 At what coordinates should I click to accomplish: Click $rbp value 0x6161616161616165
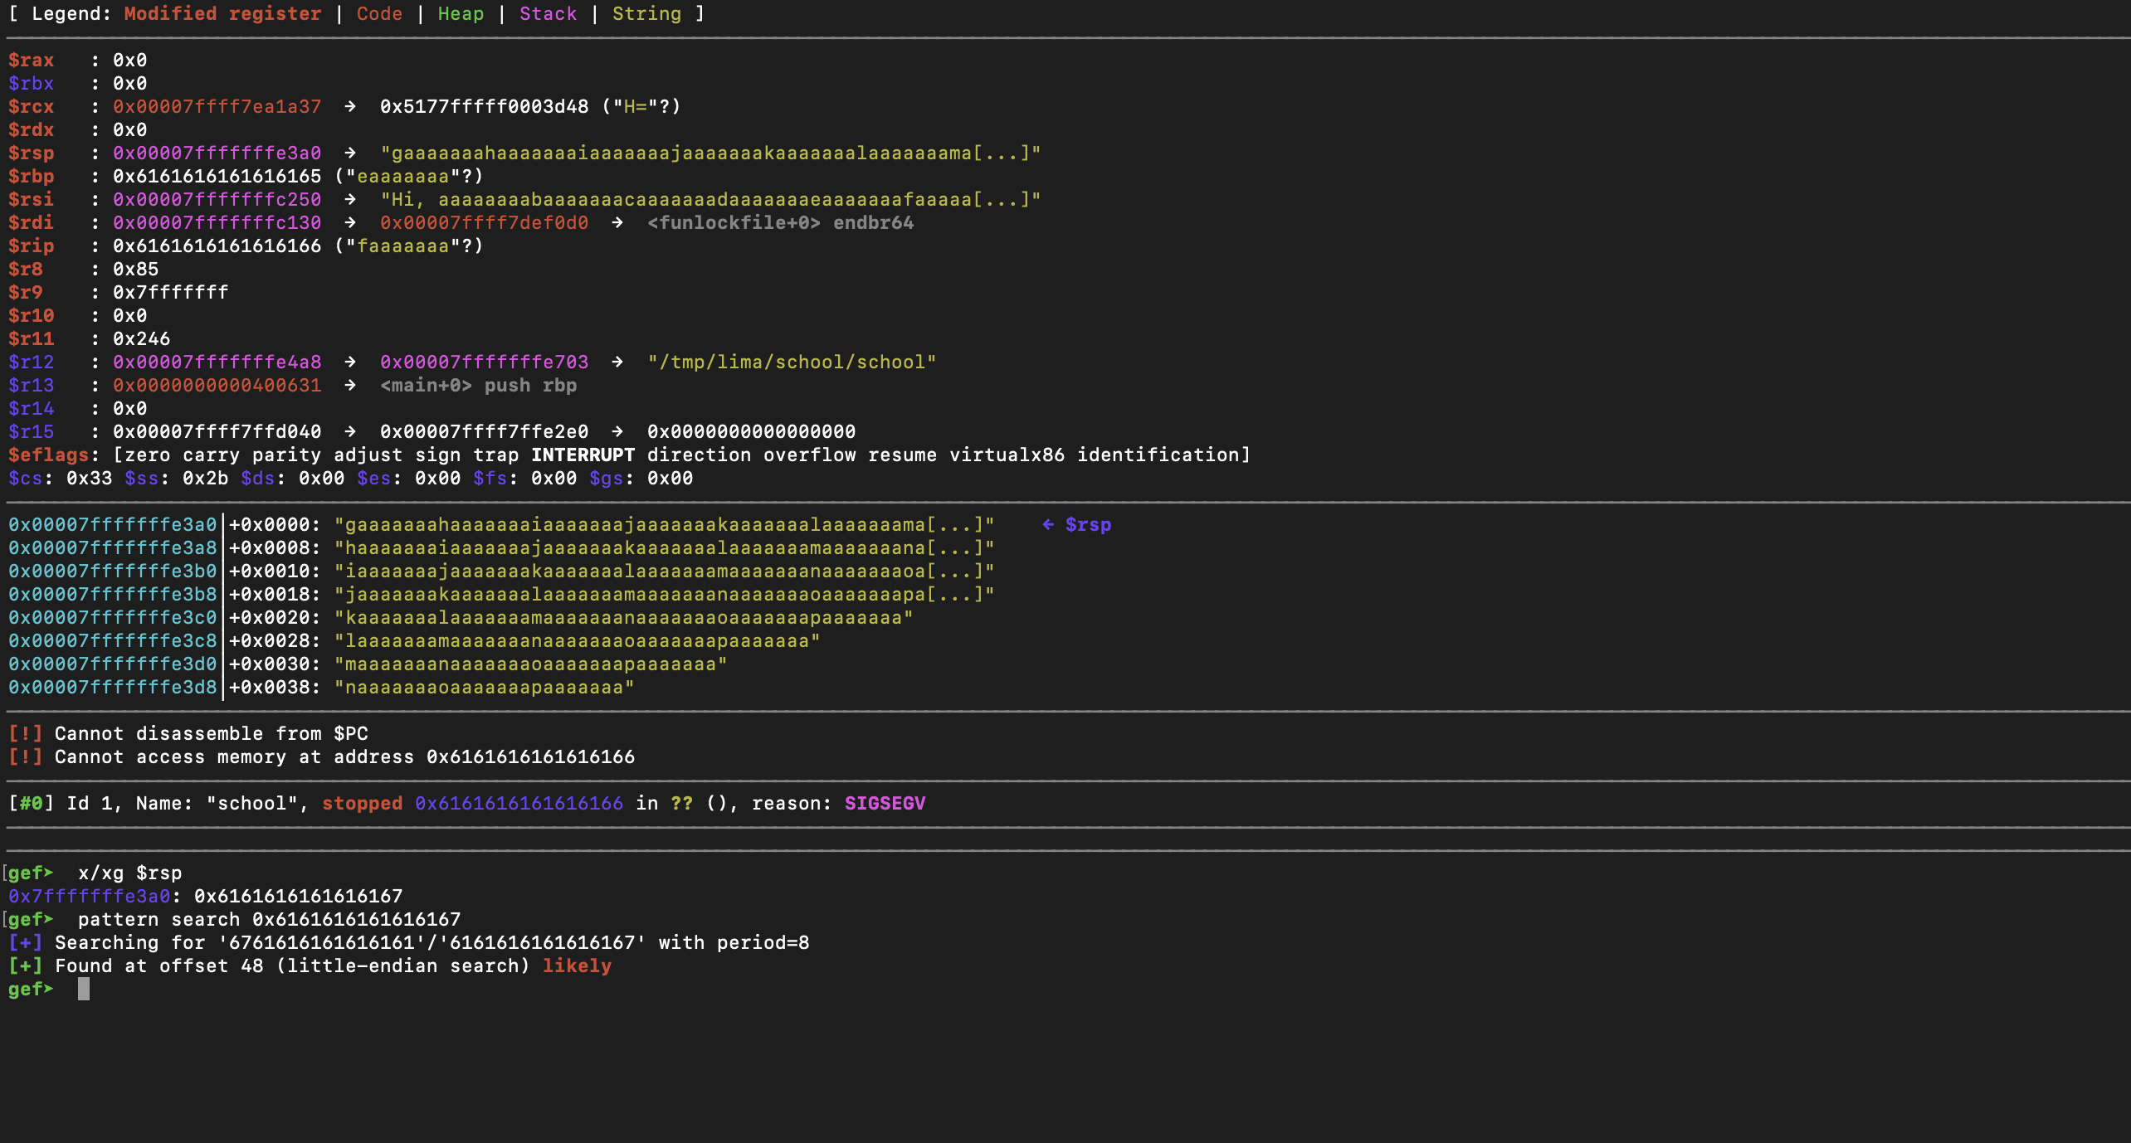coord(217,177)
